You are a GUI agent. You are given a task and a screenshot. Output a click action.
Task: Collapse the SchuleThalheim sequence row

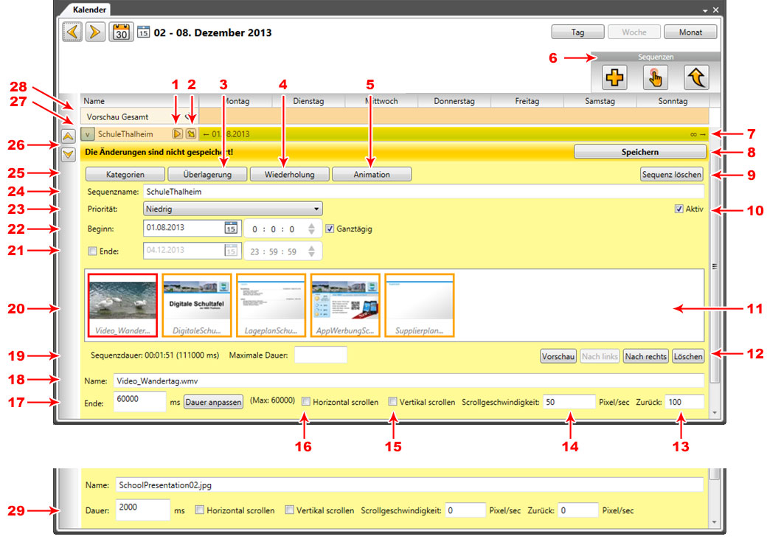pyautogui.click(x=88, y=135)
